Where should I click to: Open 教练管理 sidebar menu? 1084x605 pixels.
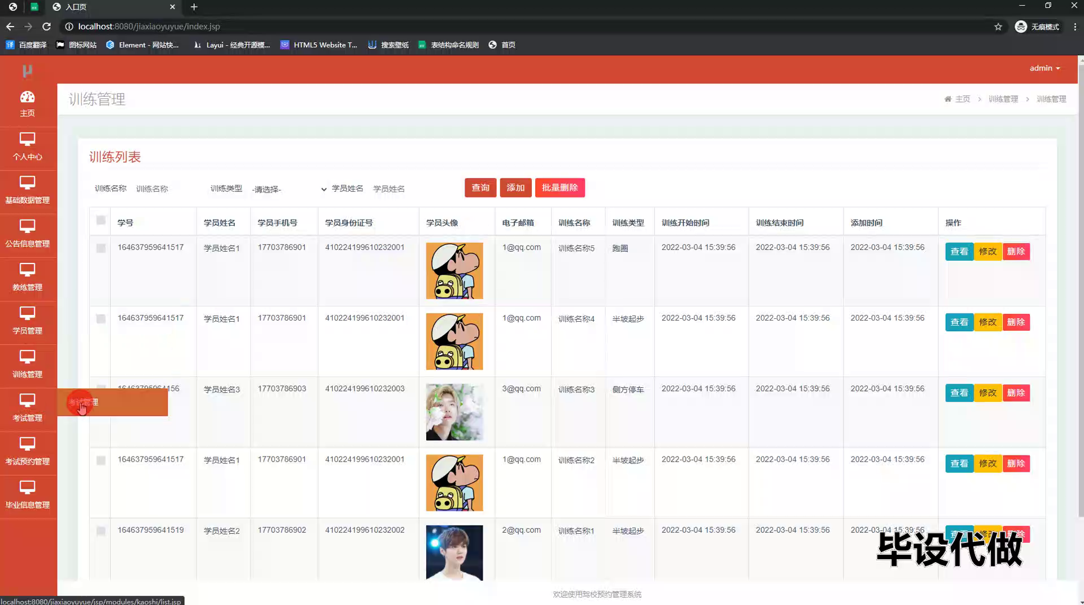tap(27, 278)
